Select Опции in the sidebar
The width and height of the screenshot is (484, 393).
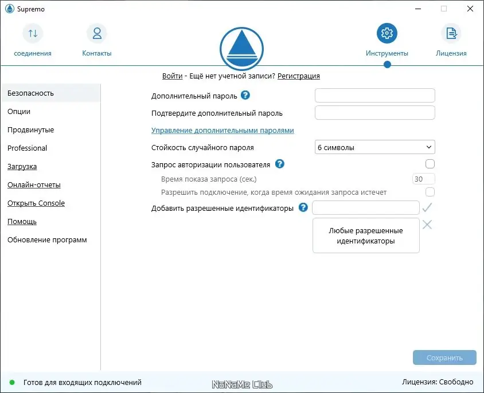(x=19, y=111)
